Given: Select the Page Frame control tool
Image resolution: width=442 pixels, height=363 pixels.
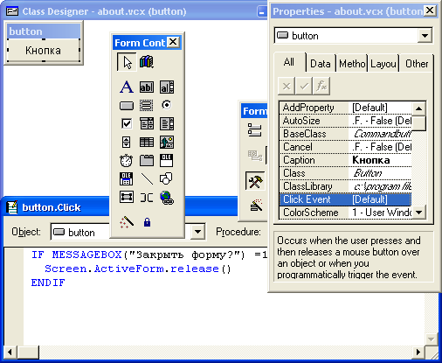Looking at the screenshot, I should (x=147, y=161).
